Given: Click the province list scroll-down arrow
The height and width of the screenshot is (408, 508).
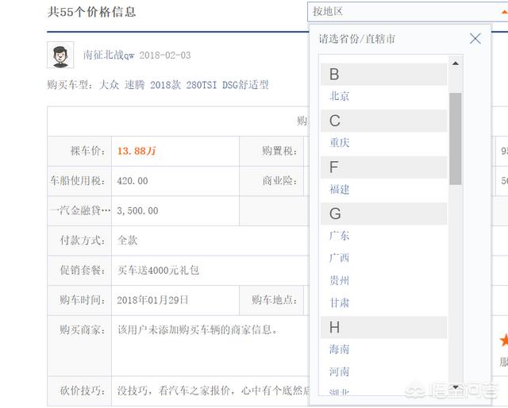Looking at the screenshot, I should (456, 388).
